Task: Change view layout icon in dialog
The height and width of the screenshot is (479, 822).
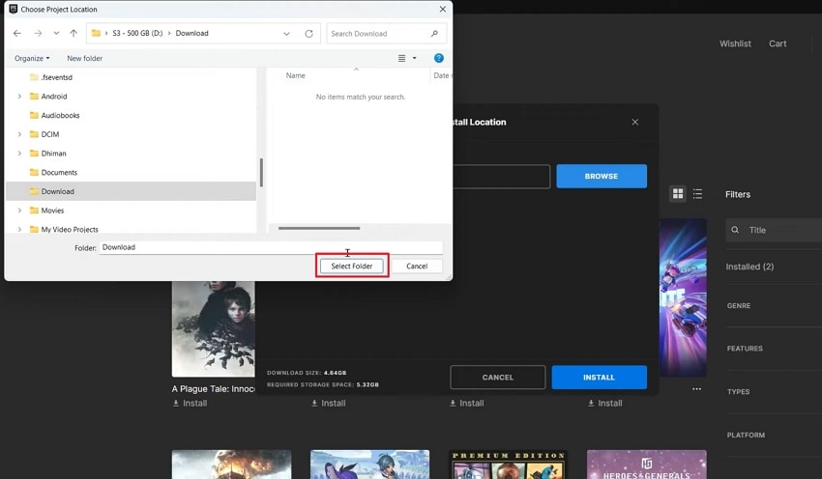Action: tap(401, 58)
